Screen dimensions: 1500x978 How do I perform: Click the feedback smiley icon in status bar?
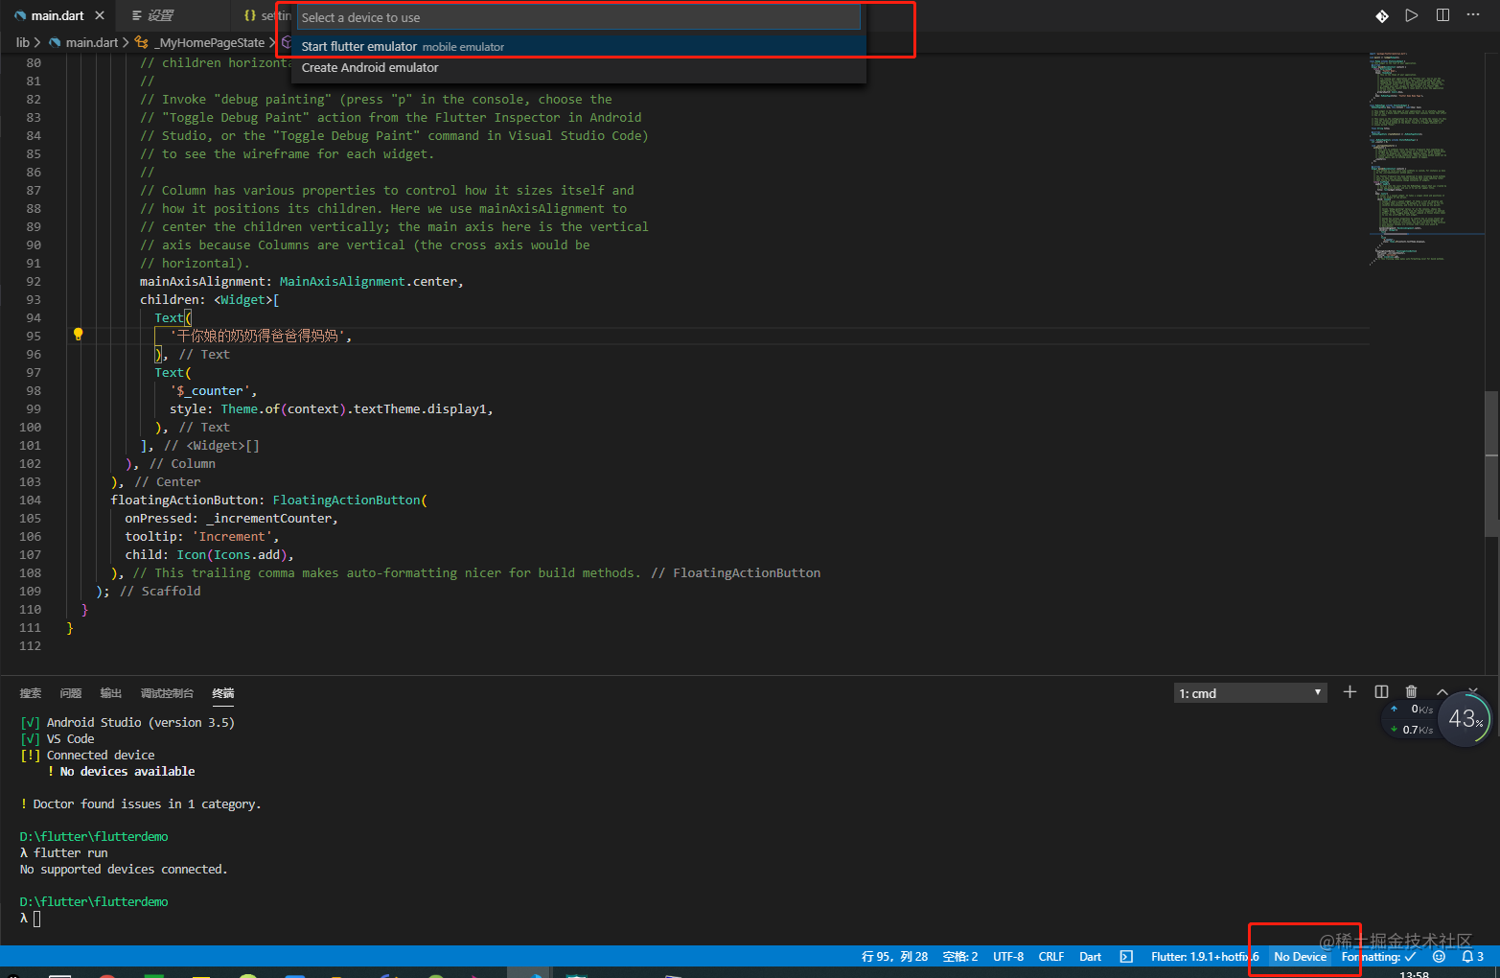[1438, 956]
